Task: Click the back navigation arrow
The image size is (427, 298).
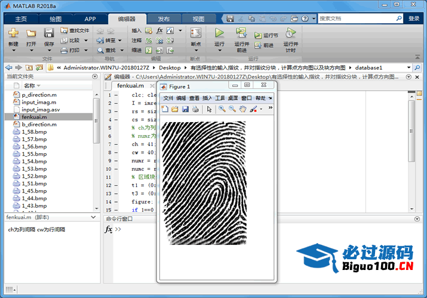Action: [9, 67]
